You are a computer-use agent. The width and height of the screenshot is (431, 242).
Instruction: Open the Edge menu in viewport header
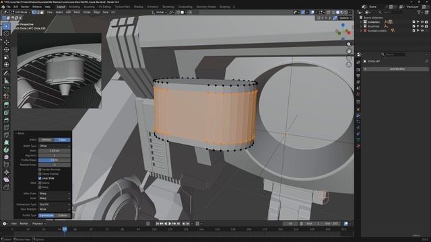point(96,12)
